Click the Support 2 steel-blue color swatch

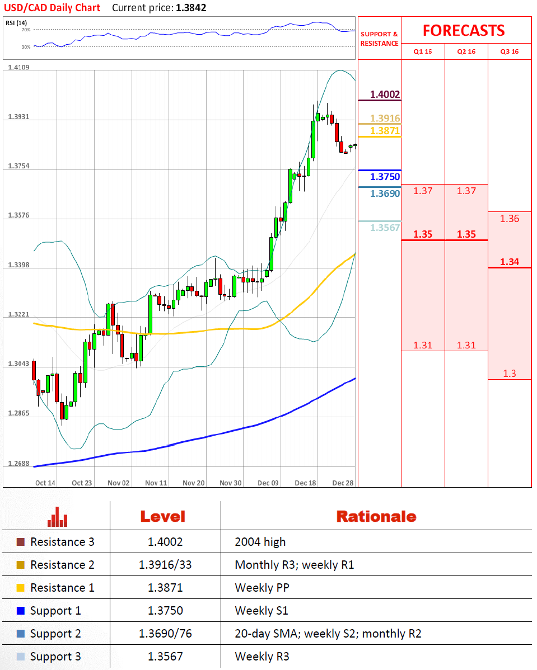coord(21,634)
